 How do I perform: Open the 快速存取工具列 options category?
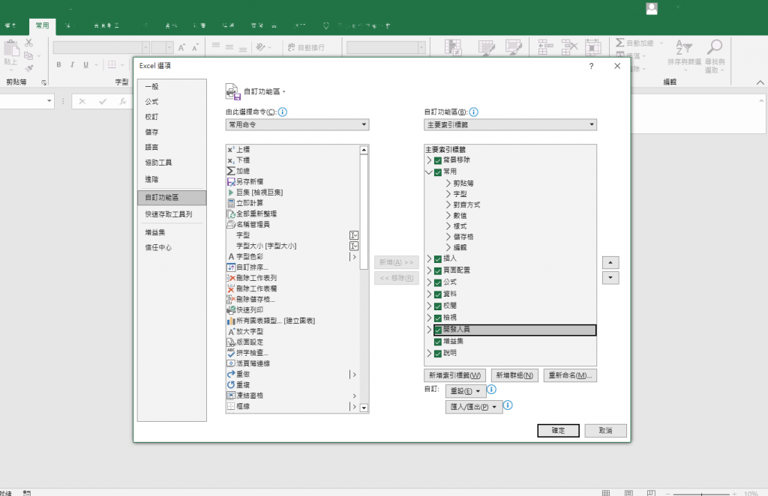172,214
